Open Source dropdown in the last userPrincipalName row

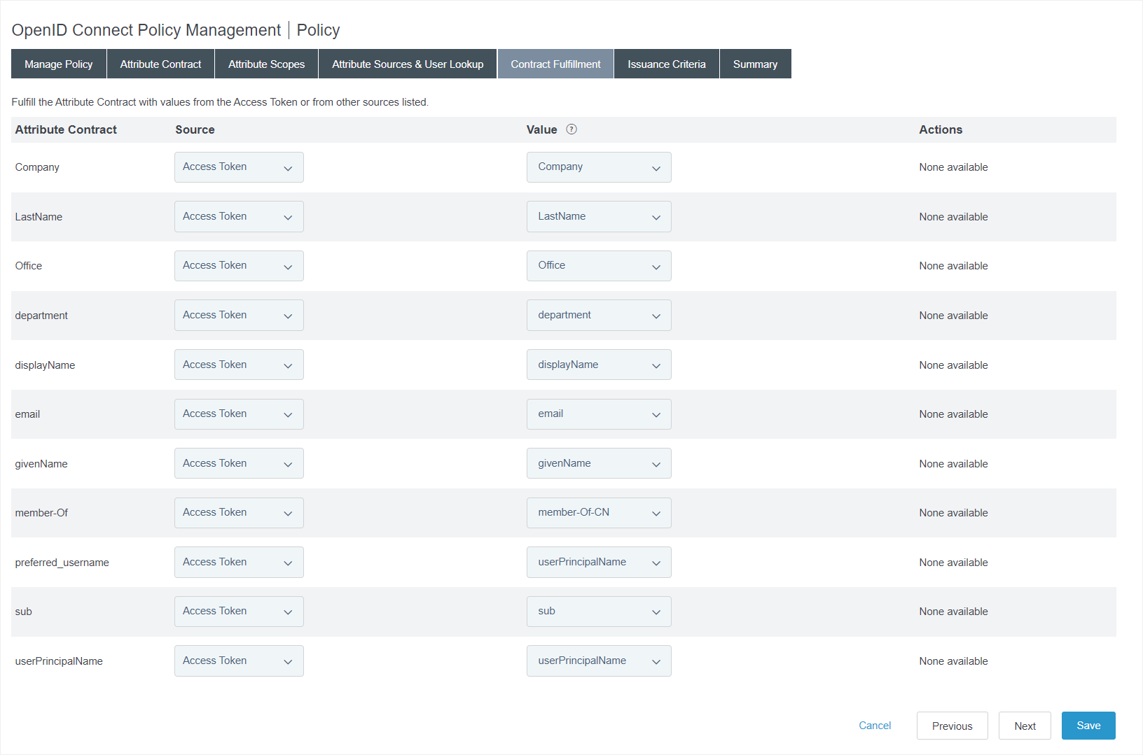point(239,661)
